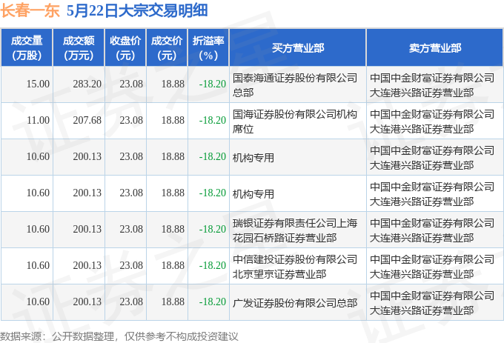This screenshot has width=504, height=343.
Task: Click the 成交价(元) column header
Action: pyautogui.click(x=167, y=48)
